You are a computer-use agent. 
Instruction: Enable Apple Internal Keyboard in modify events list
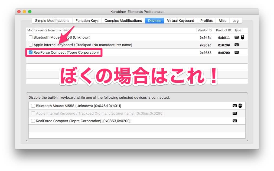(x=31, y=45)
